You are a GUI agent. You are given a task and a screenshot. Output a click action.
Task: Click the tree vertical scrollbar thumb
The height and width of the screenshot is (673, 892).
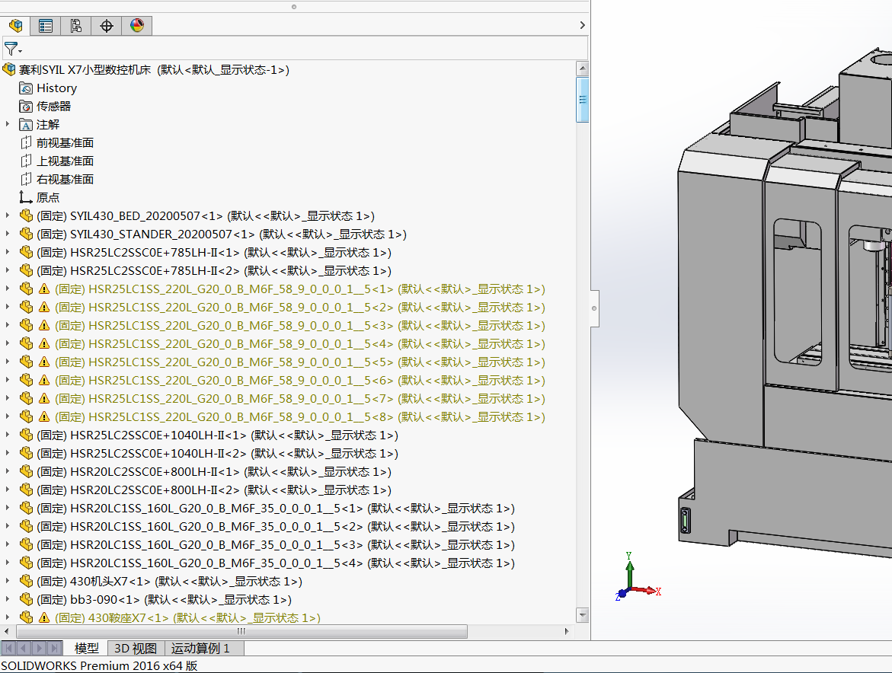coord(582,100)
